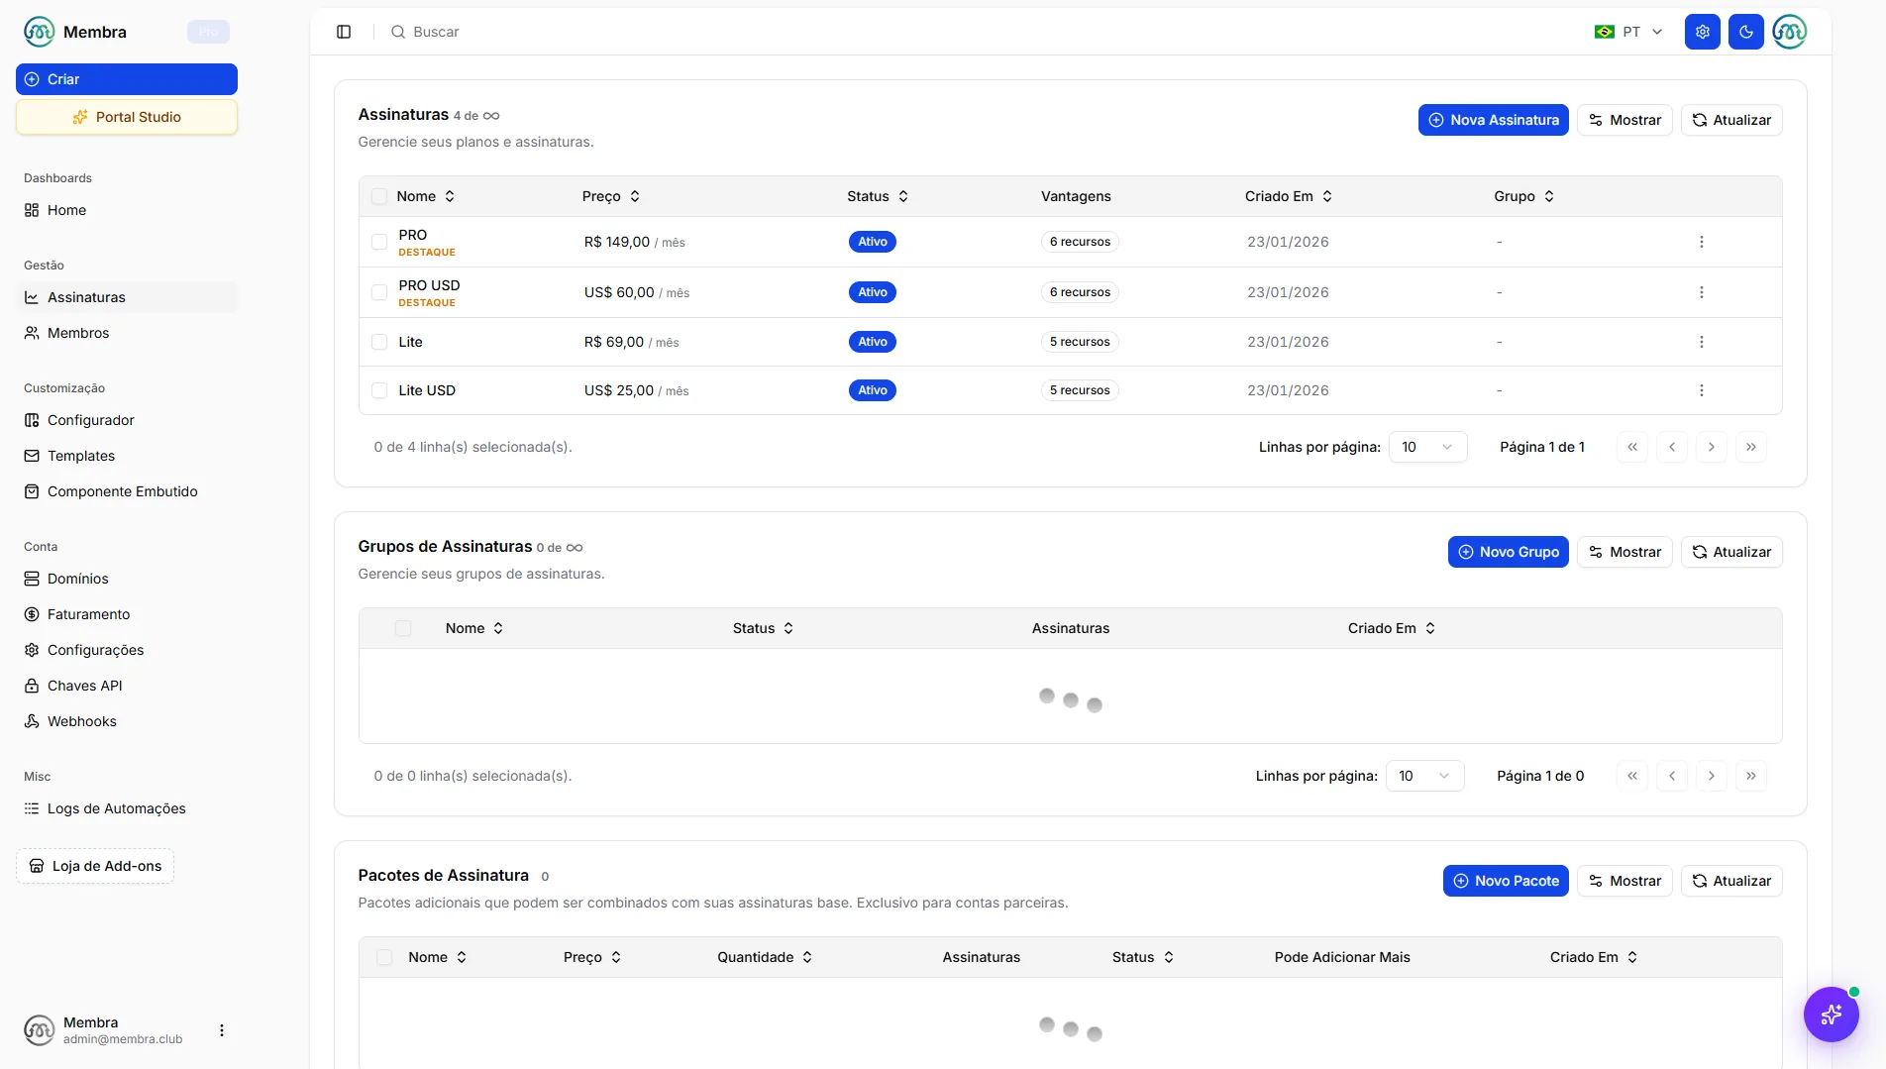This screenshot has height=1069, width=1886.
Task: Click Novo Pacote button
Action: pos(1506,881)
